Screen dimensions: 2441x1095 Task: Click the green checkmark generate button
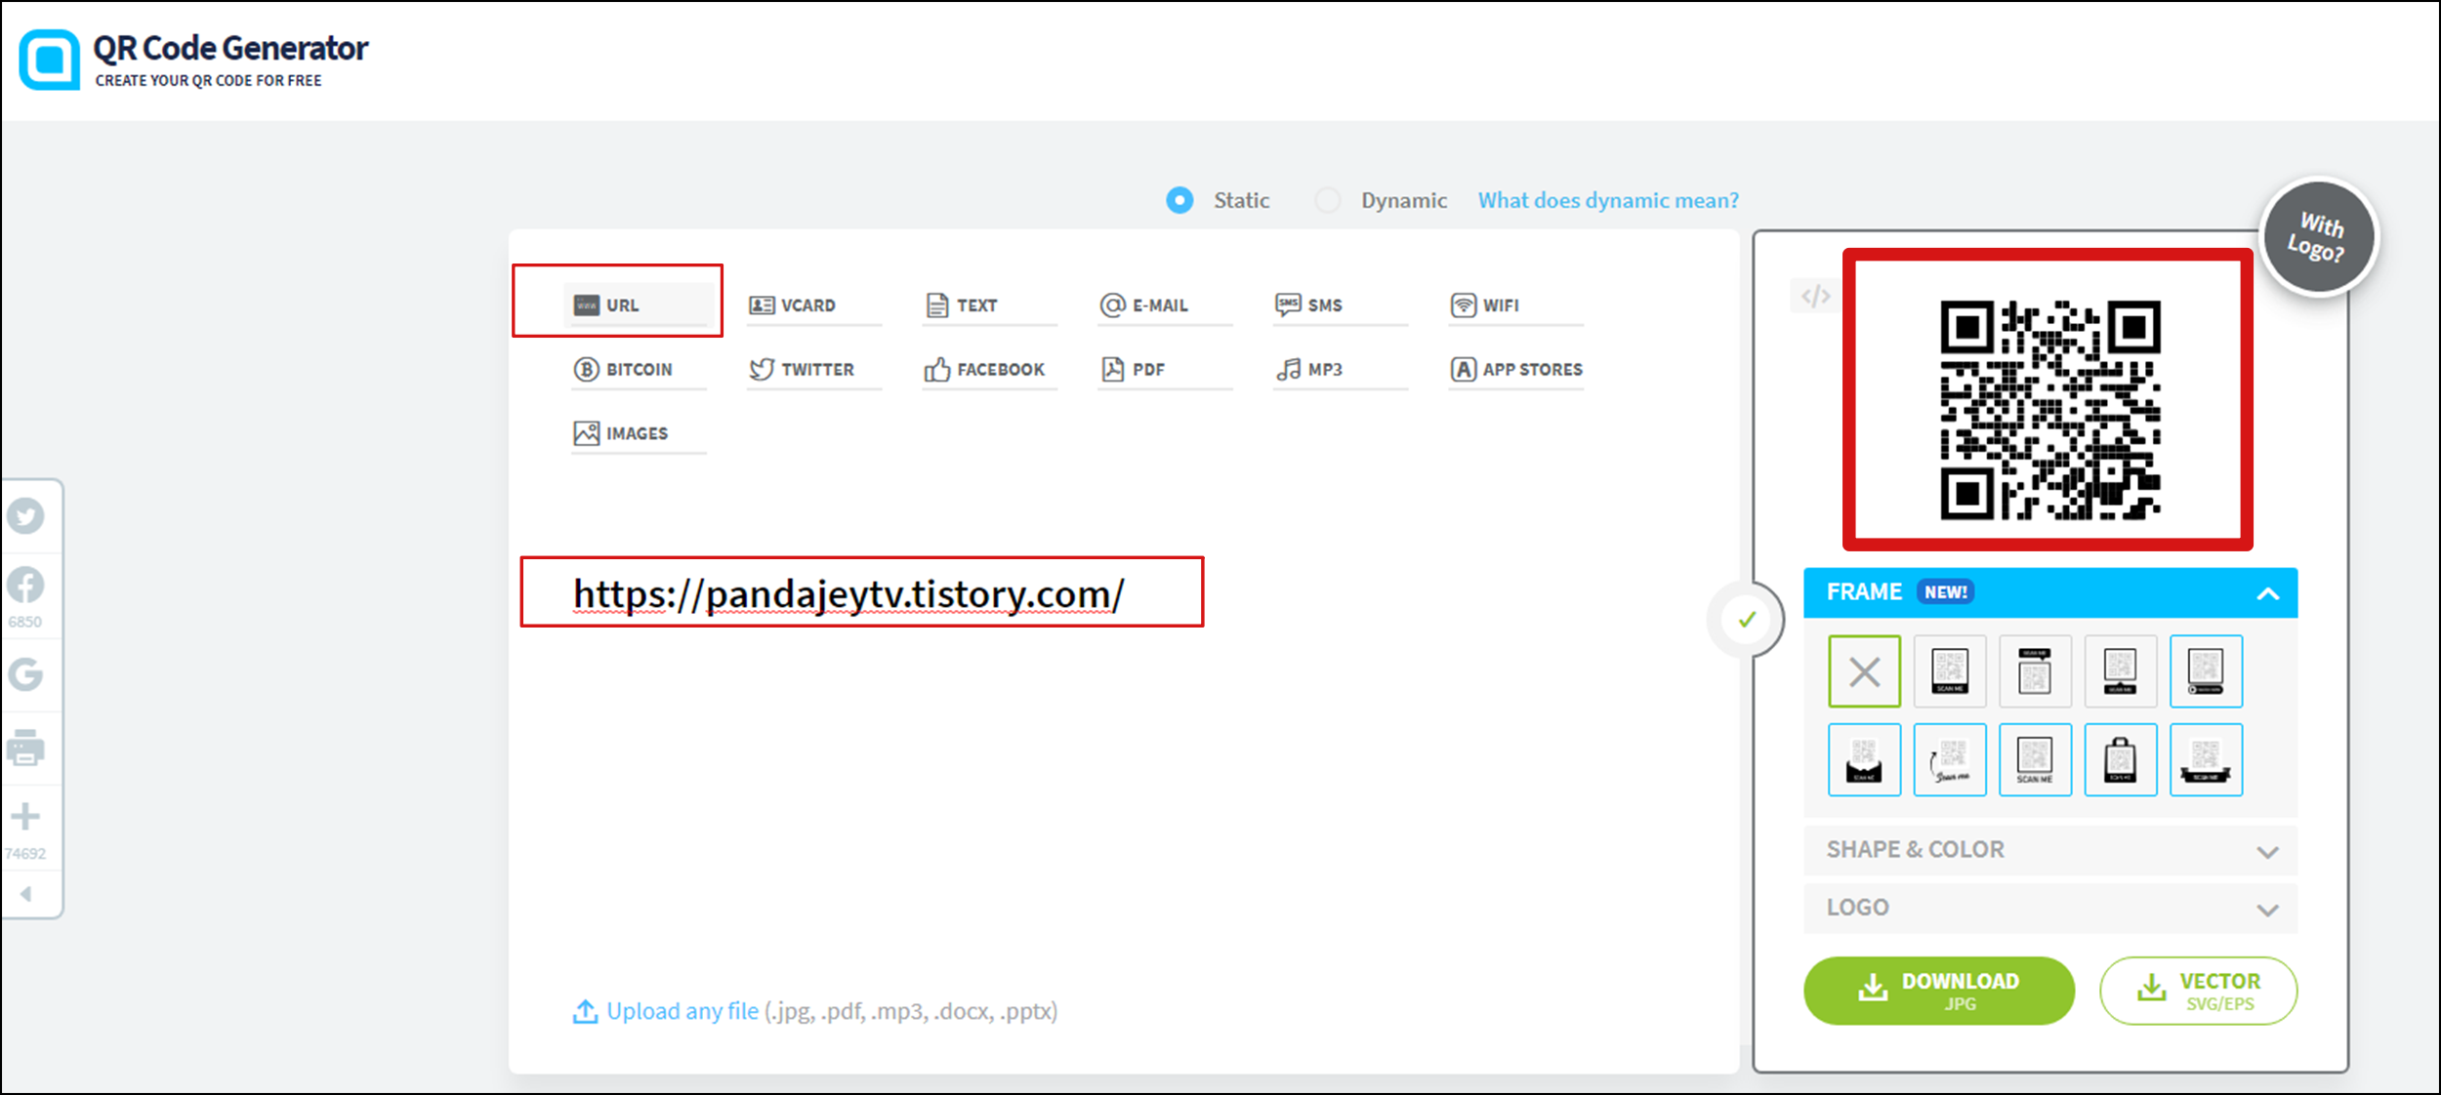pyautogui.click(x=1746, y=620)
